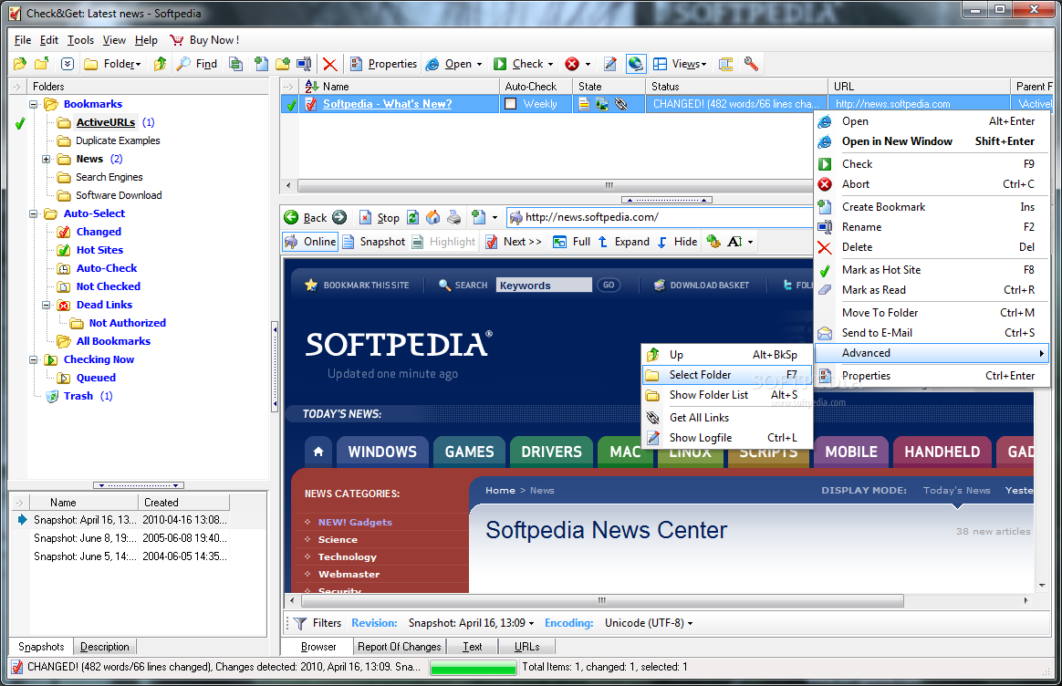Toggle the globe browser view toolbar icon
This screenshot has height=686, width=1062.
pos(635,64)
